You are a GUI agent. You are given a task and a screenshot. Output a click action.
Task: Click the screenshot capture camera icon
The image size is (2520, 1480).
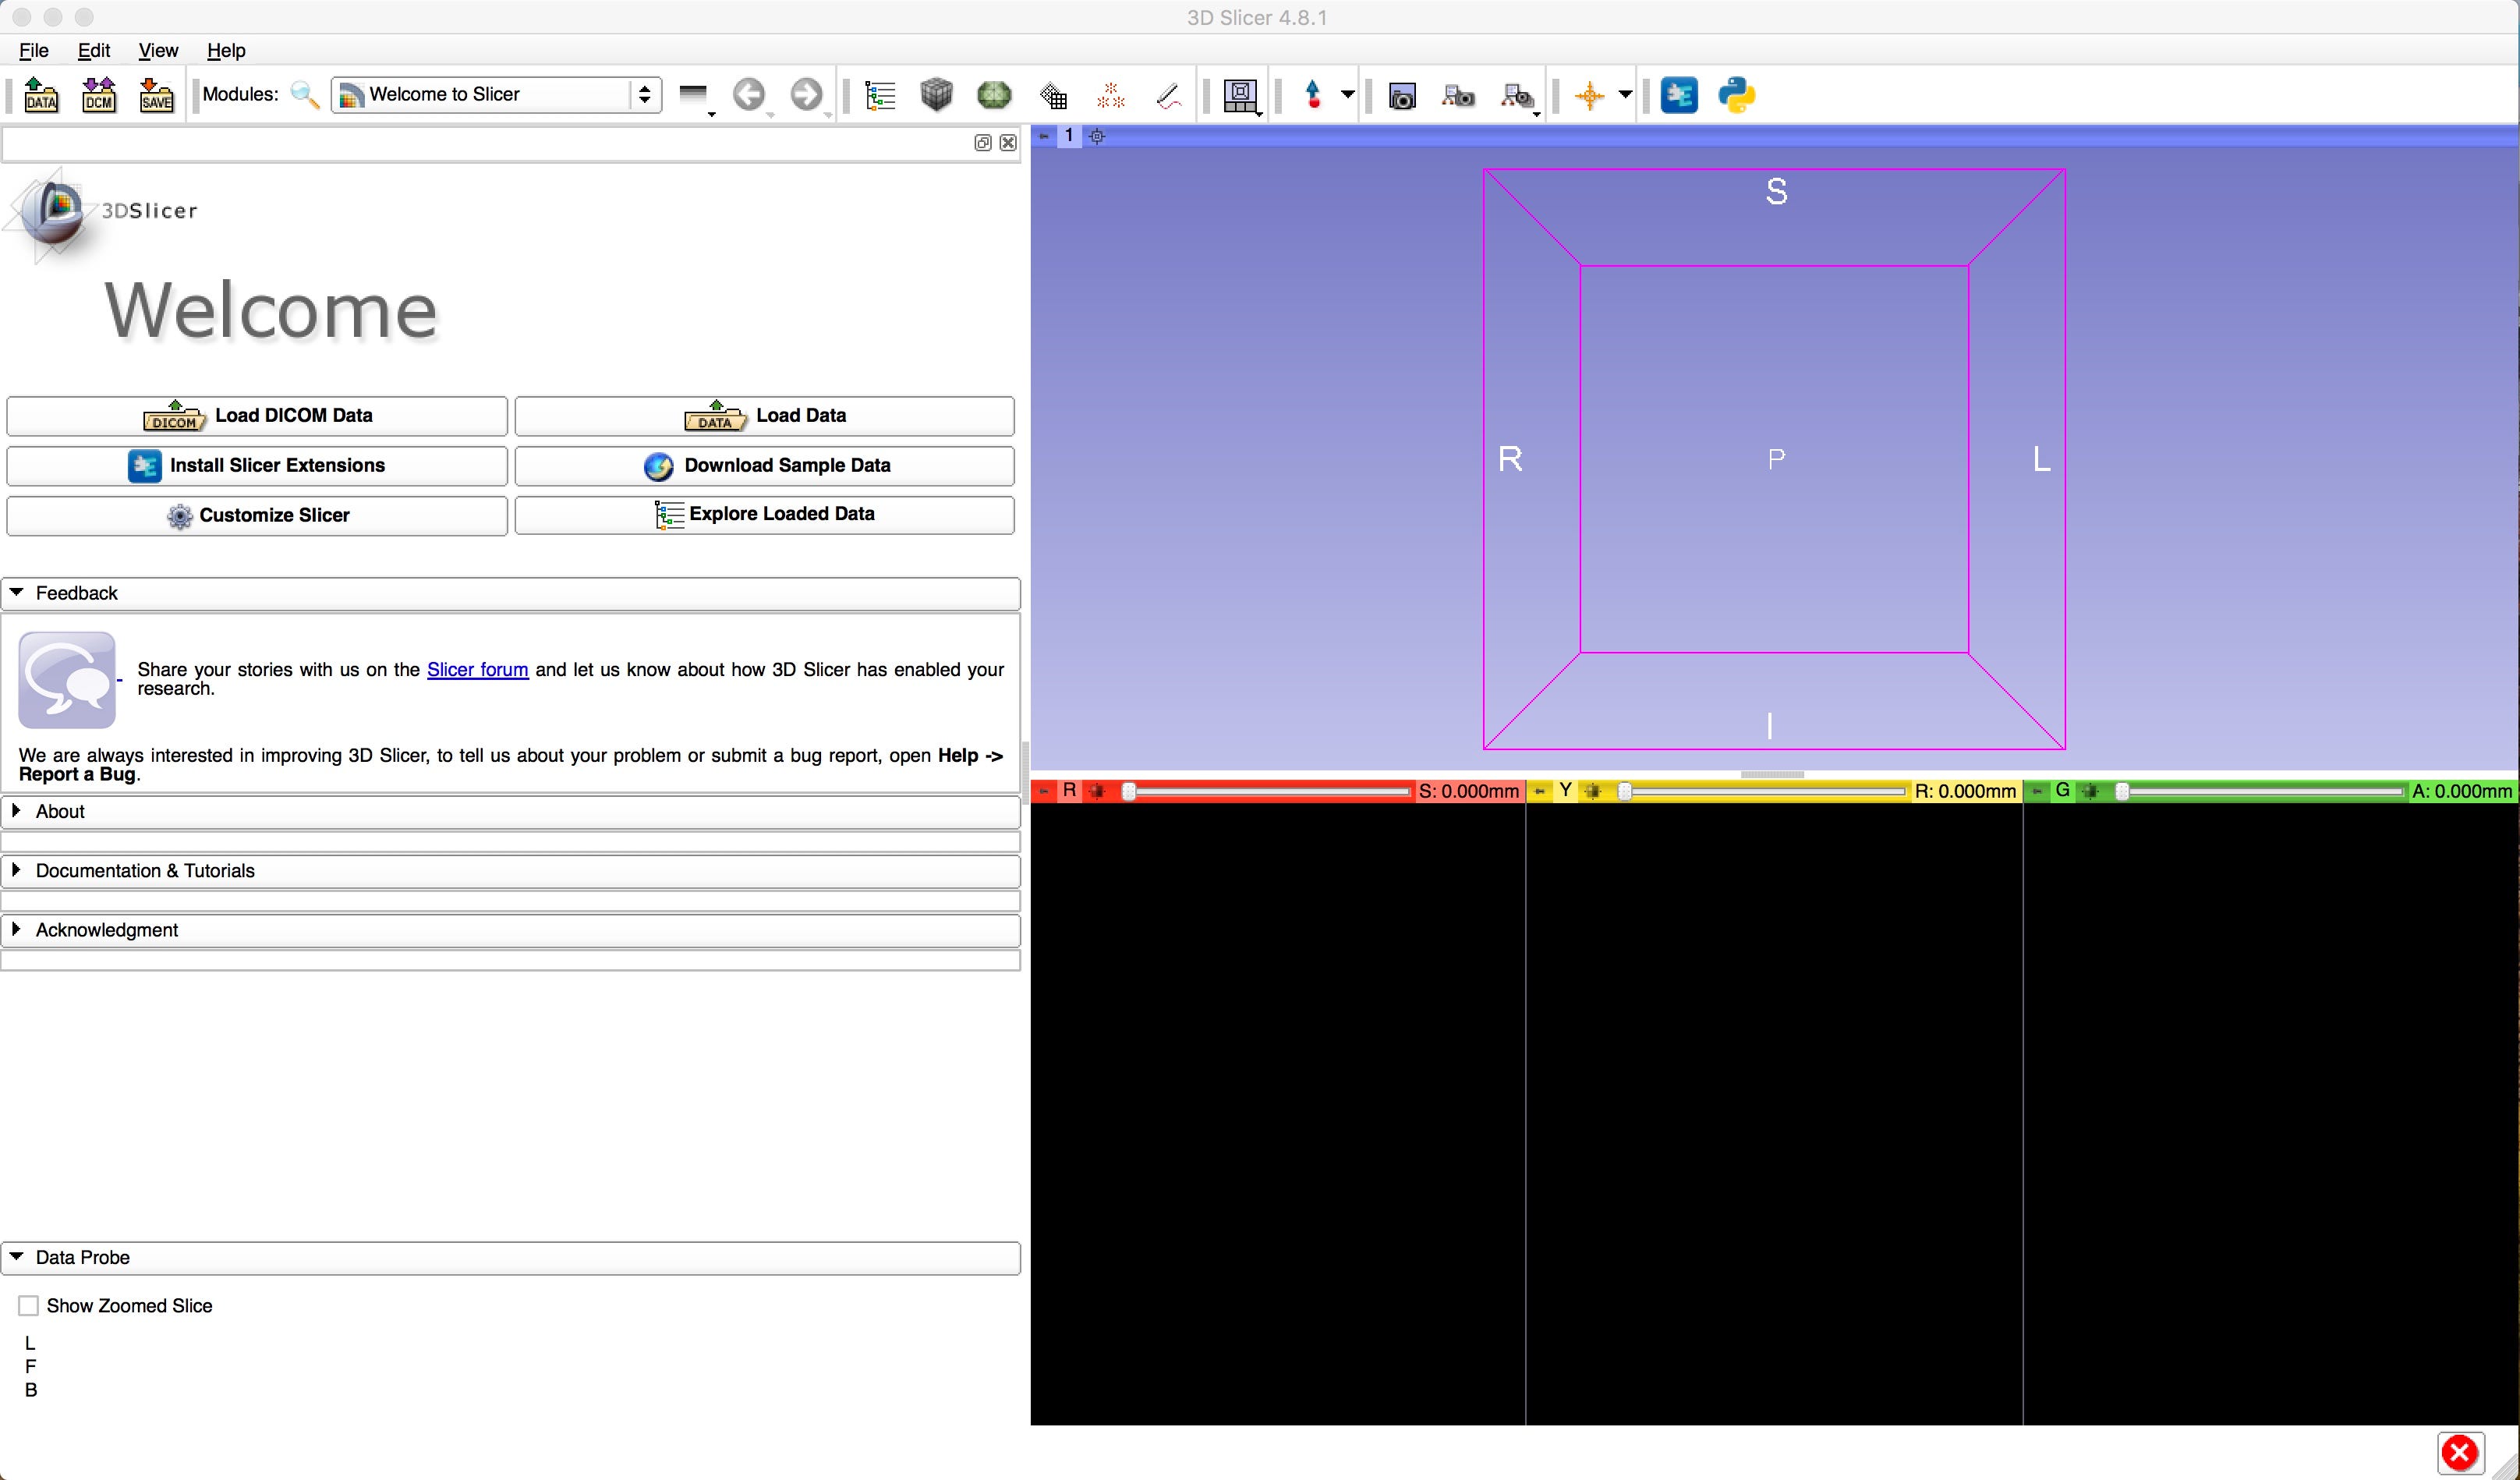tap(1402, 96)
